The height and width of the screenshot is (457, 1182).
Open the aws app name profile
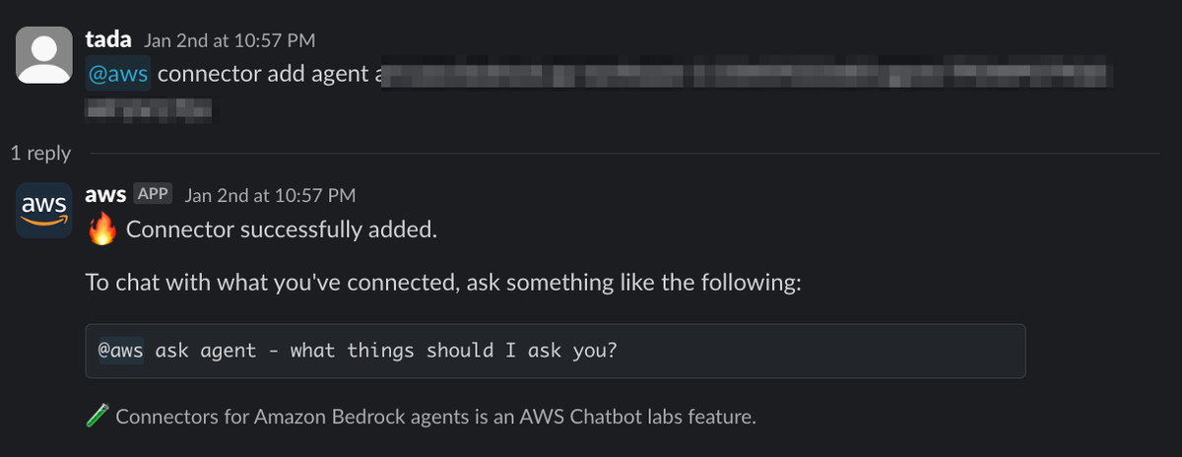pos(106,194)
